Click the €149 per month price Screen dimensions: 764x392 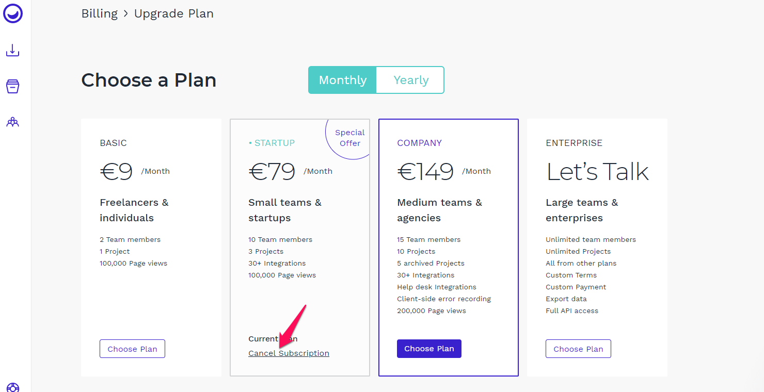(x=444, y=172)
